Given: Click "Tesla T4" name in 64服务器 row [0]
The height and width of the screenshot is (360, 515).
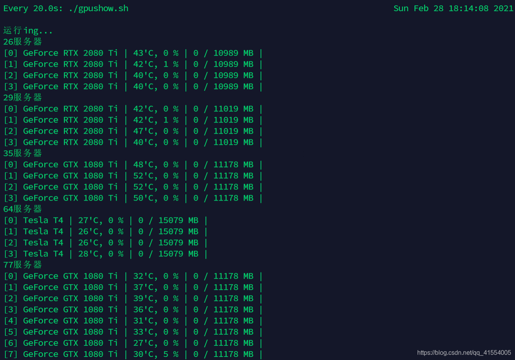Looking at the screenshot, I should click(43, 220).
